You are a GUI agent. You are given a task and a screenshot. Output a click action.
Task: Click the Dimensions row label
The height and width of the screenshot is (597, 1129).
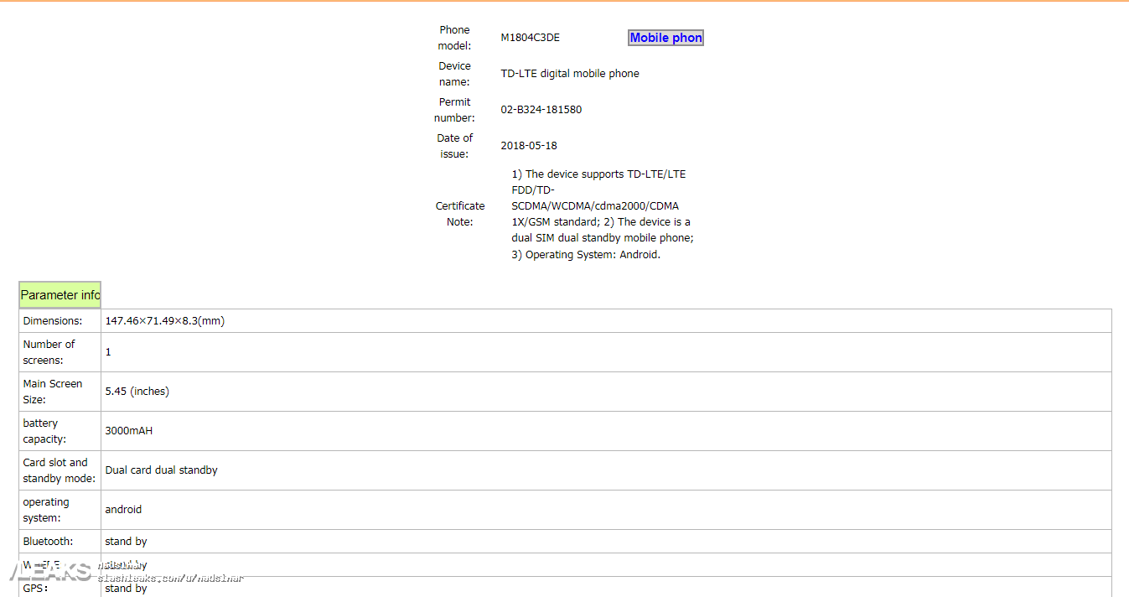click(x=52, y=321)
